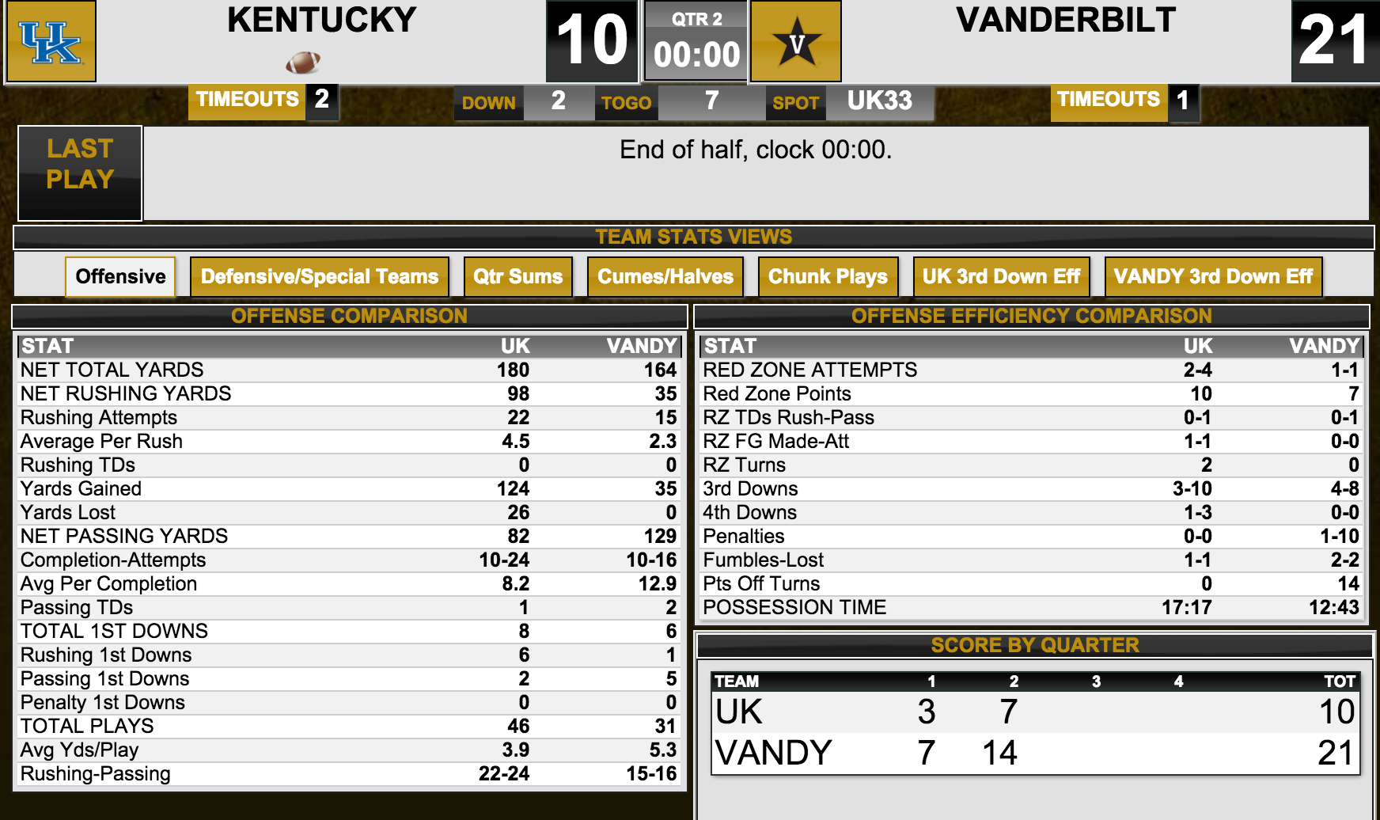Image resolution: width=1380 pixels, height=820 pixels.
Task: Select the Offensive stats tab
Action: (x=120, y=276)
